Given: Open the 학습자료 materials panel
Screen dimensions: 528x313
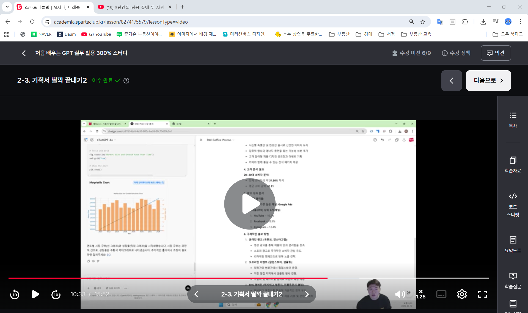Looking at the screenshot, I should [x=513, y=165].
